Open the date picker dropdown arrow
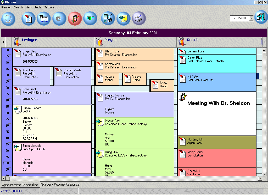This screenshot has width=268, height=195. point(251,18)
